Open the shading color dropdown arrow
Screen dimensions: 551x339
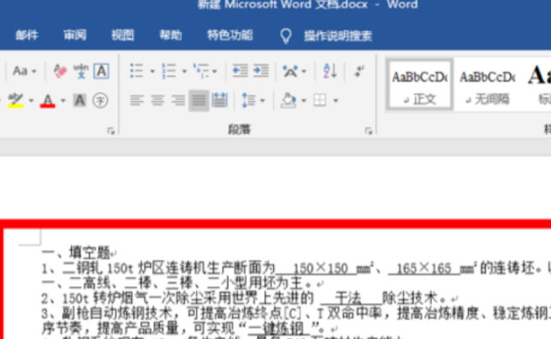pyautogui.click(x=304, y=101)
